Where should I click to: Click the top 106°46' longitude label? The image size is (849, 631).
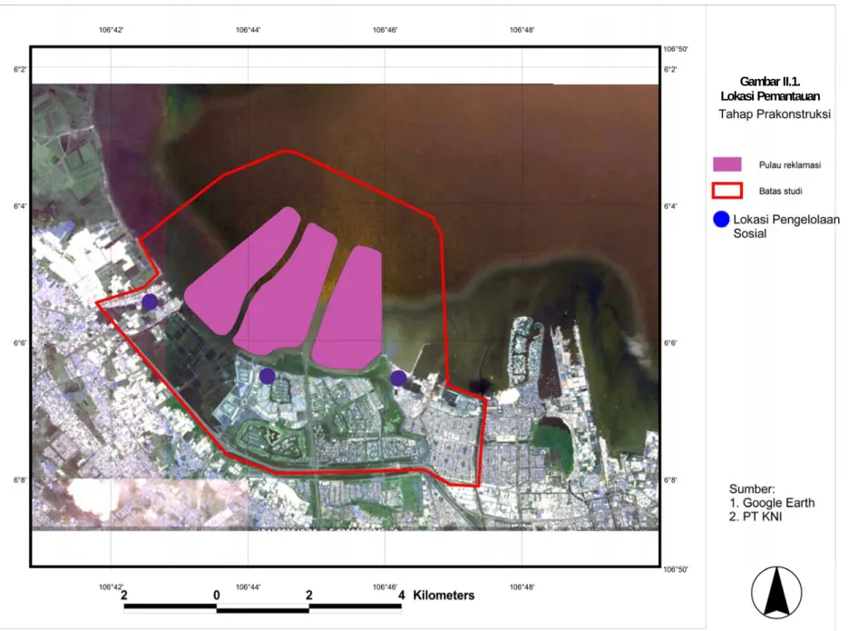[x=385, y=30]
